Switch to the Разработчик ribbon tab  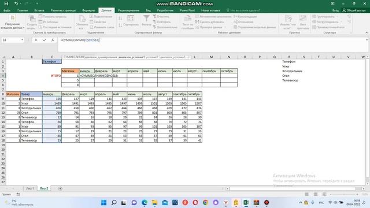[x=165, y=10]
